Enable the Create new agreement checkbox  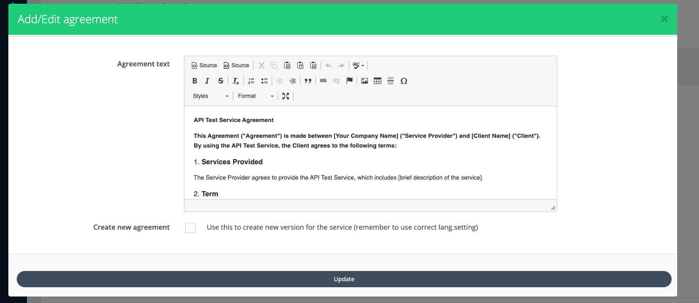pos(190,227)
